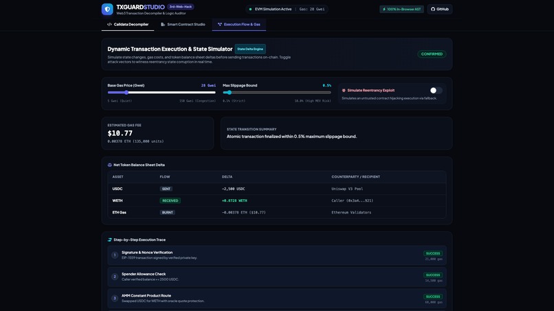554x311 pixels.
Task: Click the State Transition Summary message text
Action: (292, 136)
